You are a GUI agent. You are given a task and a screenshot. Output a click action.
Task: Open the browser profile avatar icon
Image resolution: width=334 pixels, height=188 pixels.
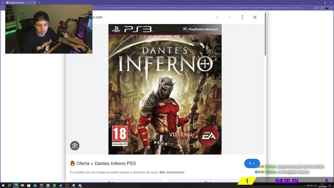pyautogui.click(x=327, y=8)
